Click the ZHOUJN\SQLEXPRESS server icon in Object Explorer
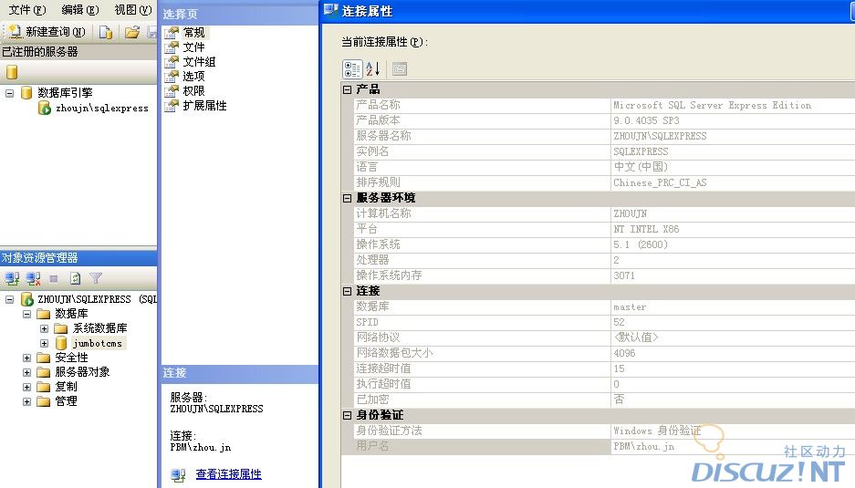 (27, 299)
